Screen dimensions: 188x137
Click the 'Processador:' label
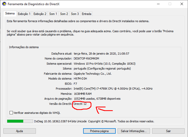coord(64,89)
